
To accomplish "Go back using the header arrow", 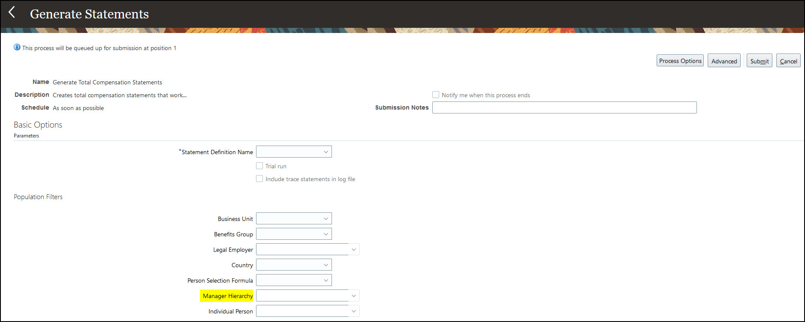I will pos(12,13).
